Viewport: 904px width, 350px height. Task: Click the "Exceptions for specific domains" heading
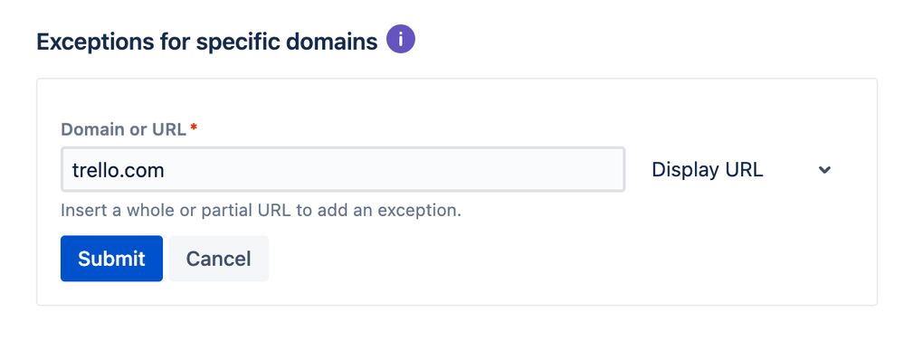(x=207, y=43)
